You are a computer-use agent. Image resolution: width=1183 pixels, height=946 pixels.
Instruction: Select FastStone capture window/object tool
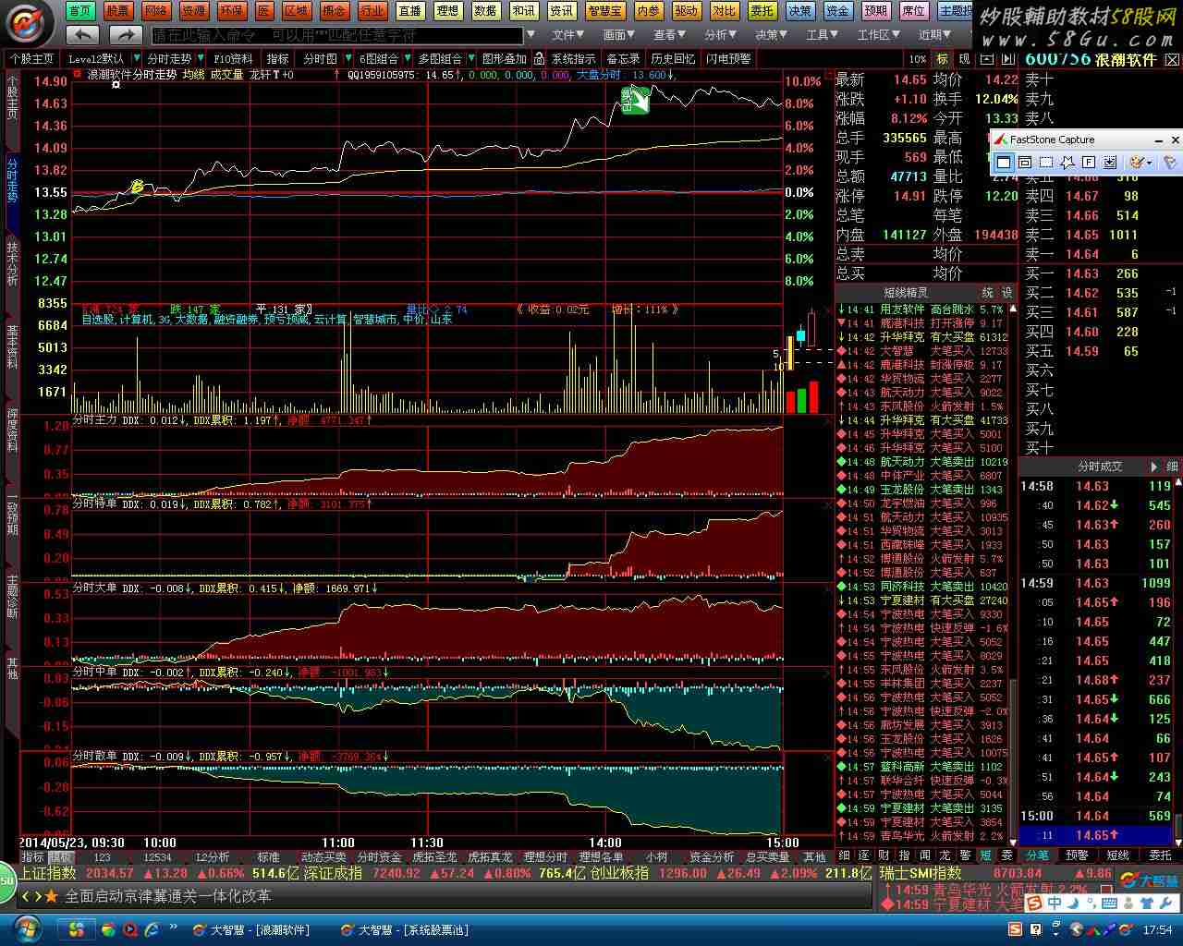[1025, 163]
